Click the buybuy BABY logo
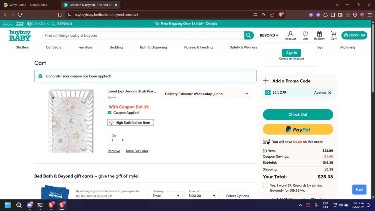The width and height of the screenshot is (375, 211). [x=20, y=35]
